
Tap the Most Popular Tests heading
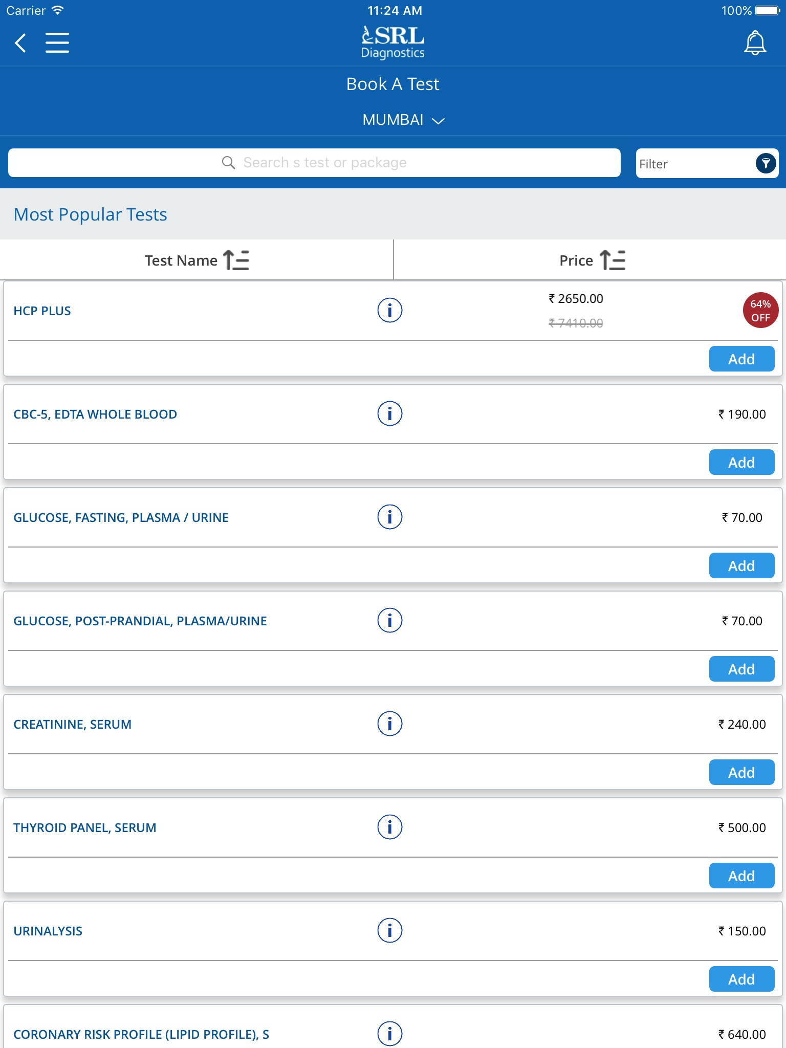pyautogui.click(x=91, y=214)
